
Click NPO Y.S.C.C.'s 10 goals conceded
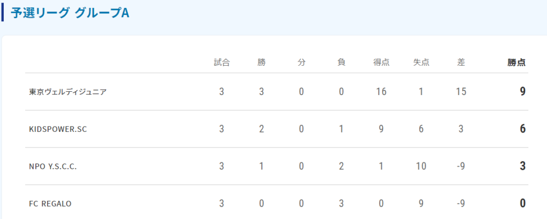click(421, 166)
